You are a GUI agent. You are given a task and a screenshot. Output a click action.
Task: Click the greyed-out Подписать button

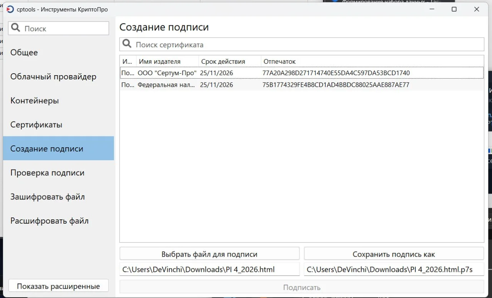[302, 287]
